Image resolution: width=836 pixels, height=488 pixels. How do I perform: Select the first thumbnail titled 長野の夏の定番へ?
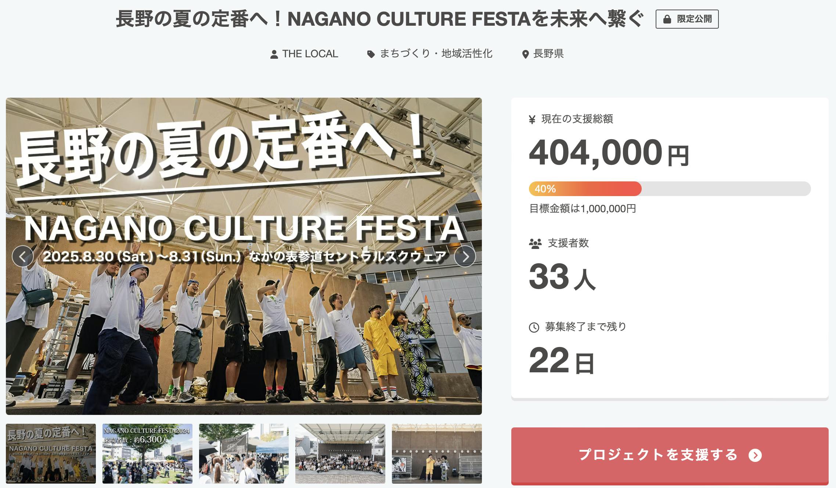coord(51,453)
